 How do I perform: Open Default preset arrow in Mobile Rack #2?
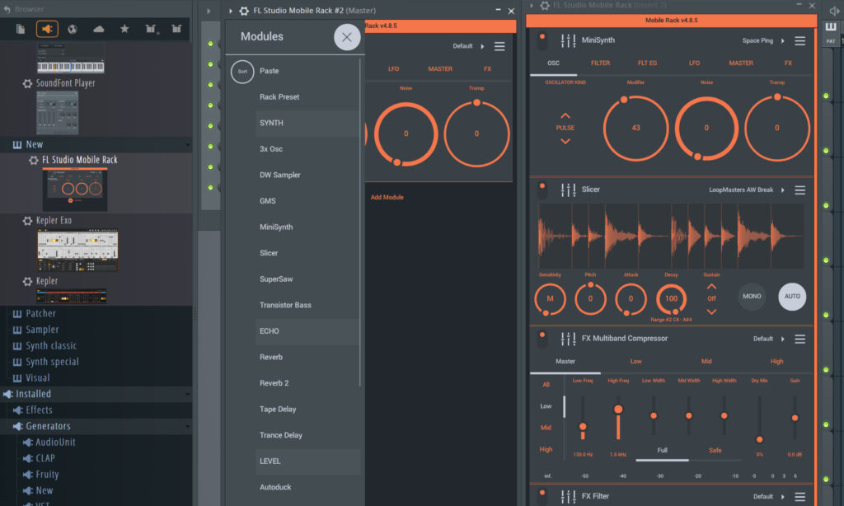[482, 46]
